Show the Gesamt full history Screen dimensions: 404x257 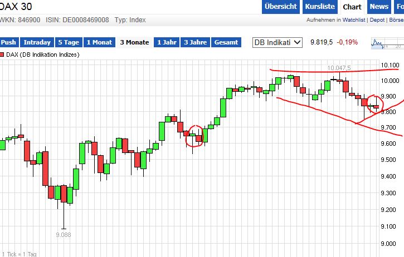click(x=226, y=42)
